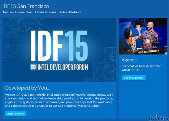Select the Software Developers tag
The width and height of the screenshot is (169, 121).
(x=46, y=12)
